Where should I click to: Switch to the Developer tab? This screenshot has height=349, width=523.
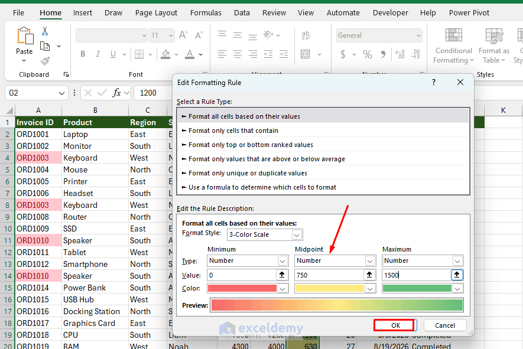(390, 12)
